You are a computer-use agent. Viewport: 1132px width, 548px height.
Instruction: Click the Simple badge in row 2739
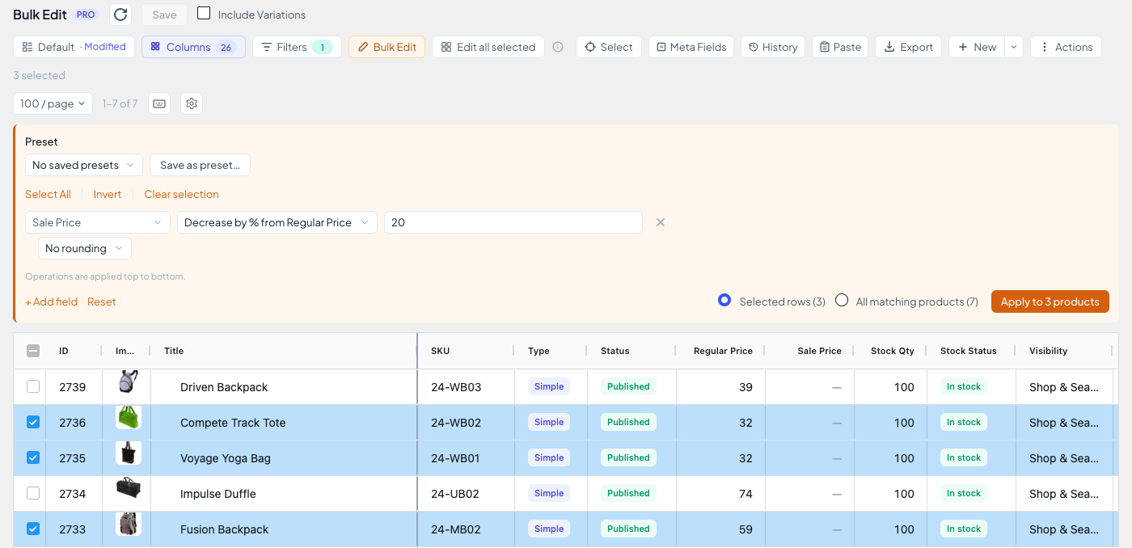(x=549, y=386)
